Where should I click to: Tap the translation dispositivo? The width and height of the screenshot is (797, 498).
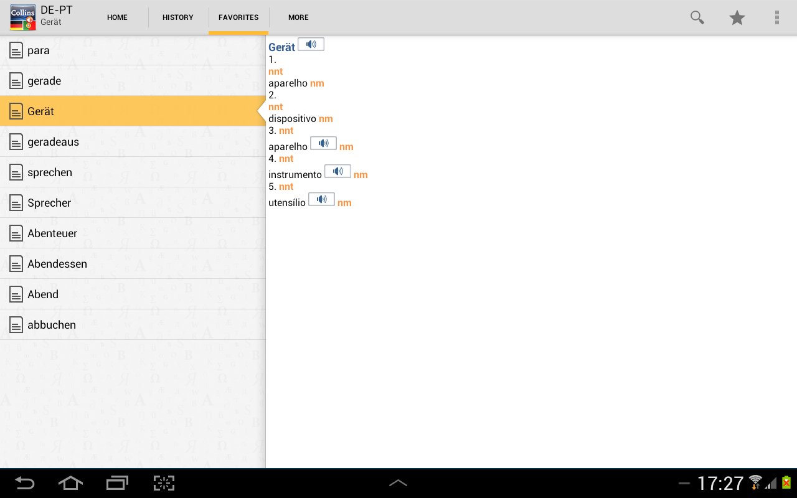click(x=292, y=119)
